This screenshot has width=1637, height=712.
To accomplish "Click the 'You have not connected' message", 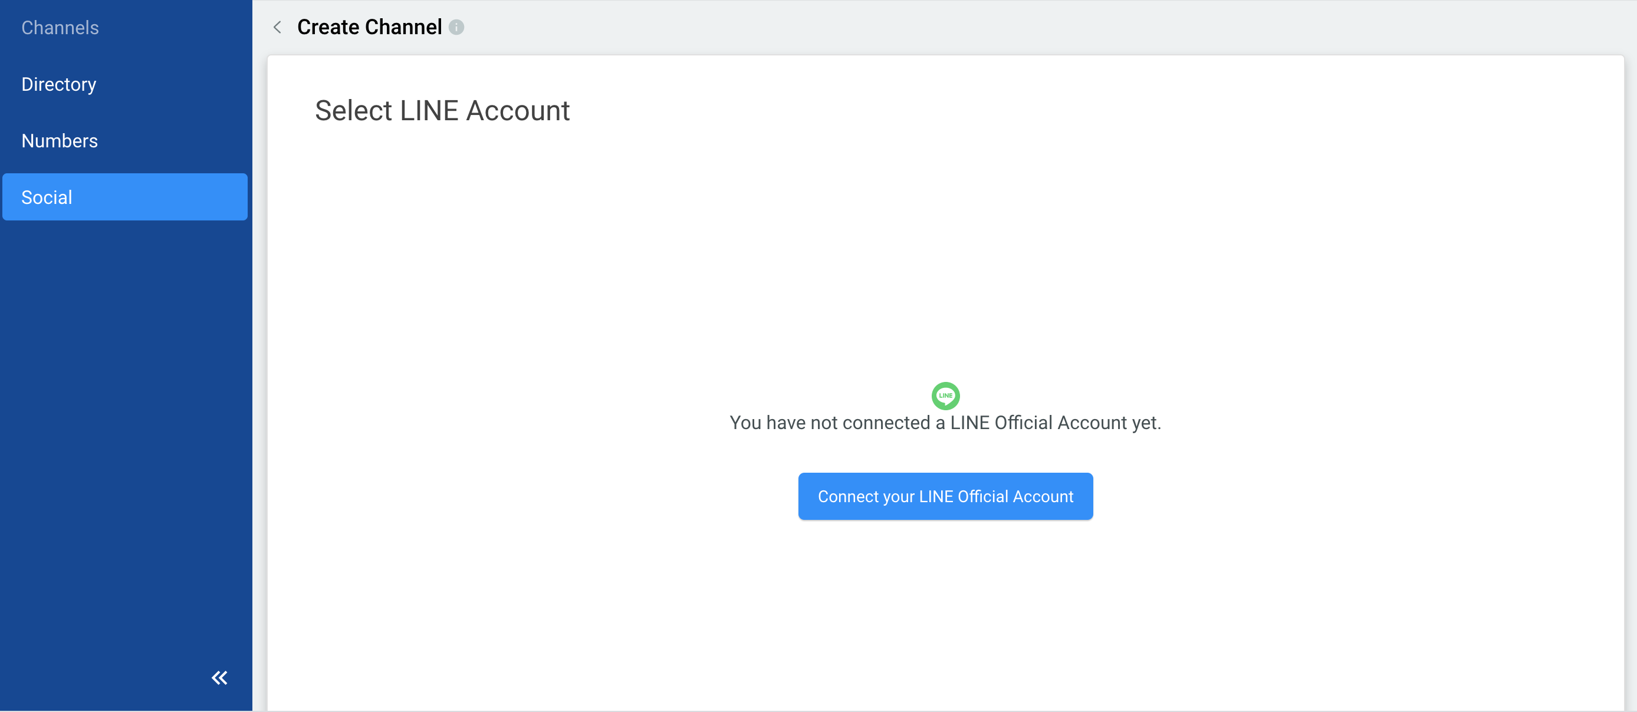I will coord(944,423).
